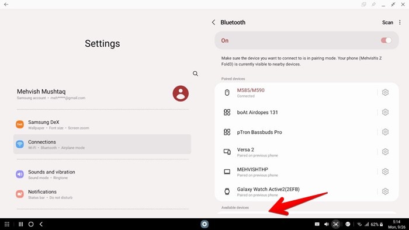The image size is (409, 230).
Task: Open settings gear for Galaxy Watch Active2(2EFB)
Action: pos(385,191)
